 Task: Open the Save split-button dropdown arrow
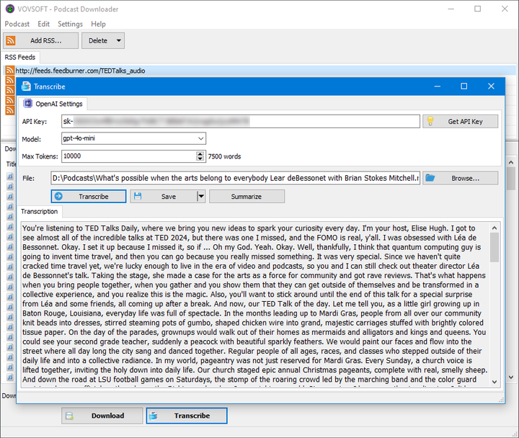coord(201,197)
